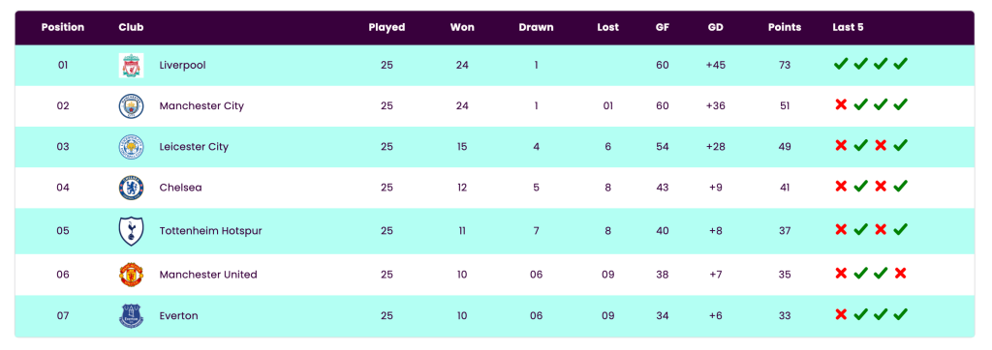
Task: Click Manchester City's red cross result icon
Action: pos(841,104)
